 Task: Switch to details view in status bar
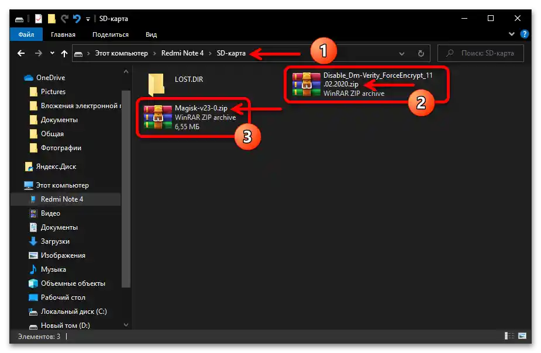pyautogui.click(x=509, y=336)
